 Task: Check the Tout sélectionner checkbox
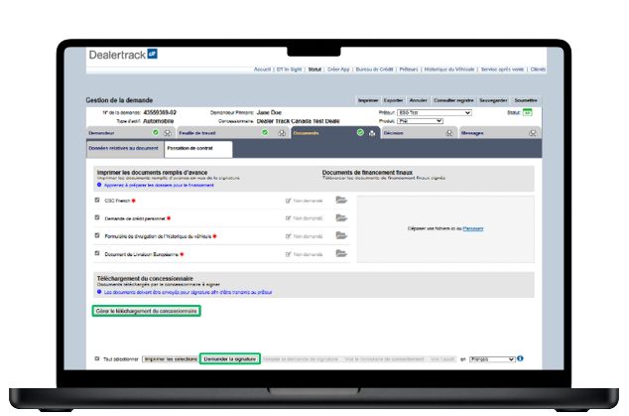tap(96, 358)
